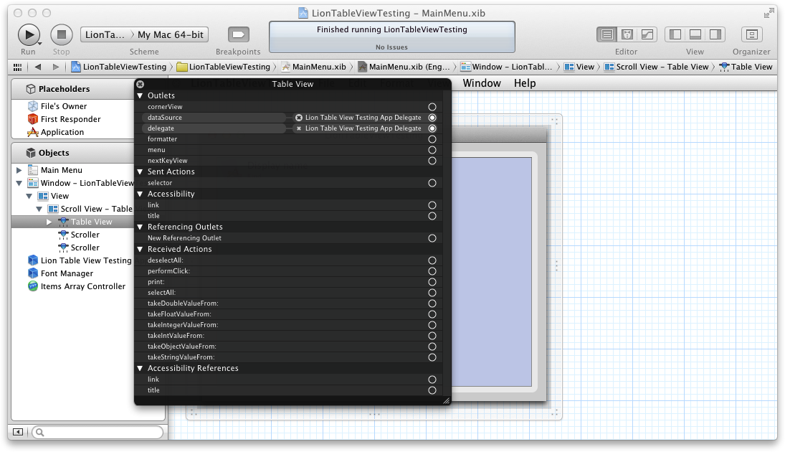This screenshot has height=452, width=785.
Task: Toggle the Breakpoints button
Action: point(238,34)
